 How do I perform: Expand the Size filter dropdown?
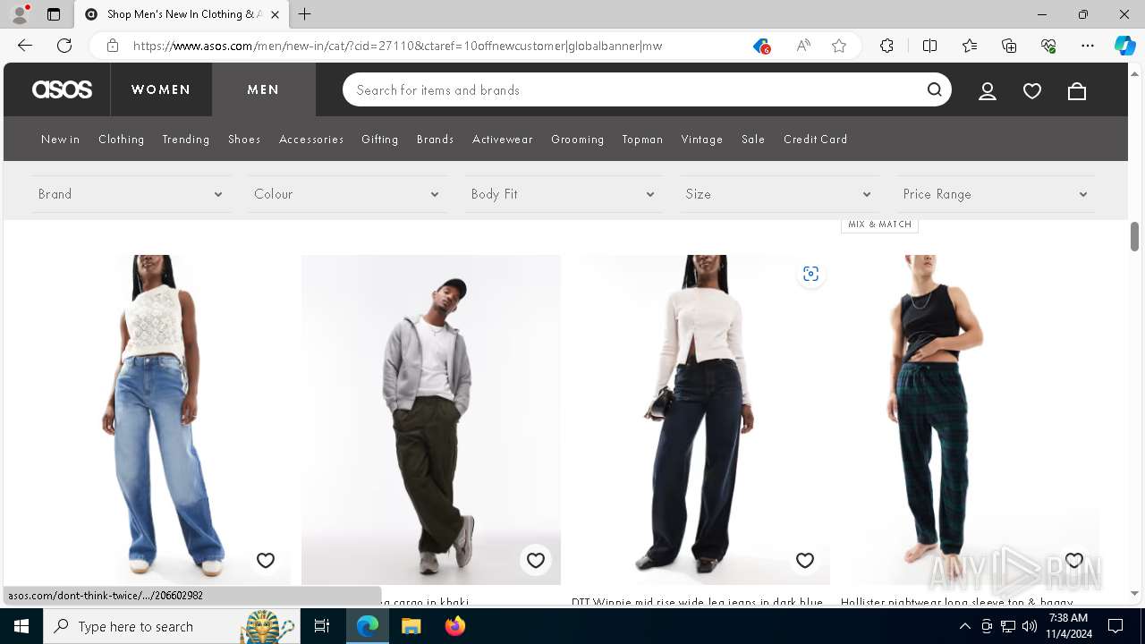click(778, 194)
